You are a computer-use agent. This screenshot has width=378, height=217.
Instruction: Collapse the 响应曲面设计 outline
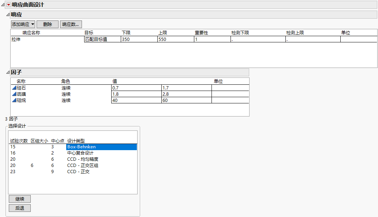(x=3, y=5)
